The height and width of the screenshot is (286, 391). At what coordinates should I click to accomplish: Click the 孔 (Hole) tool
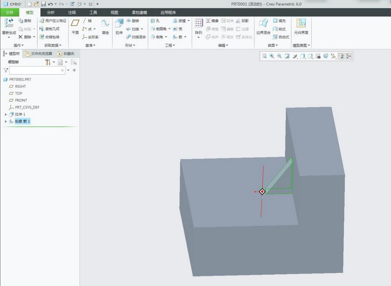155,21
